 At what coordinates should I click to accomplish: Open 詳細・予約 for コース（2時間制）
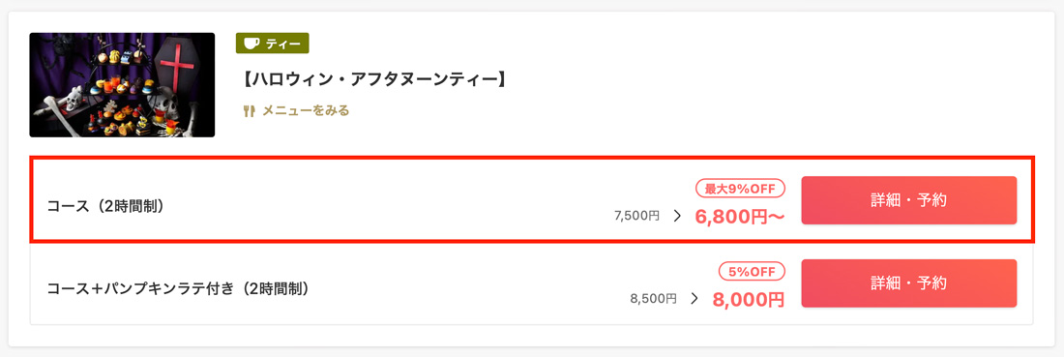(908, 200)
